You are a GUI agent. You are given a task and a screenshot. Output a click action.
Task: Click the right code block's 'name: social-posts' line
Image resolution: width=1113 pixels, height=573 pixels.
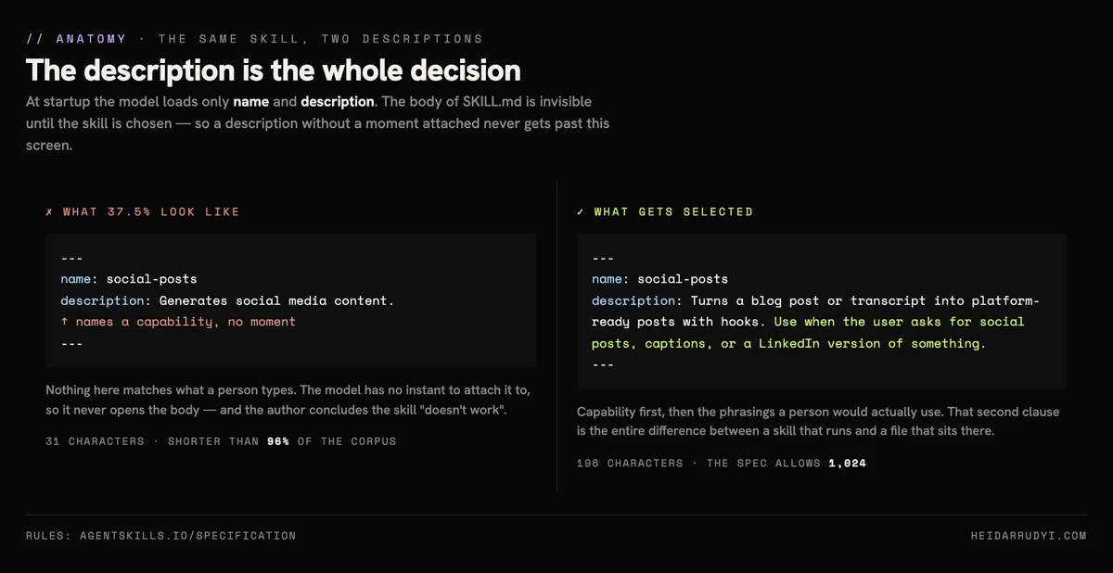point(660,279)
